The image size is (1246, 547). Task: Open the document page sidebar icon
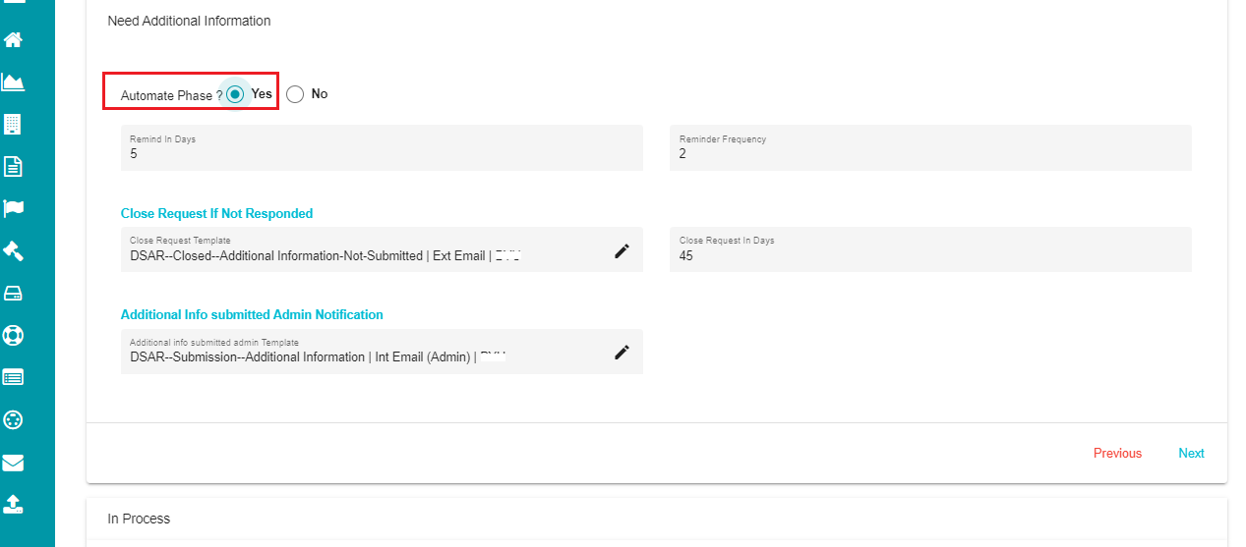click(14, 167)
